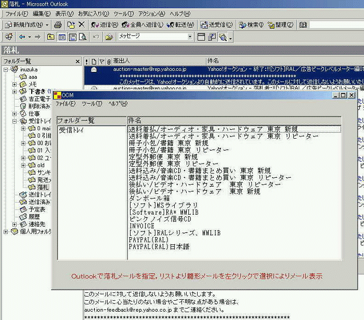This screenshot has width=364, height=320.
Task: Click the Outlook Today icon in toolbar
Action: tap(9, 37)
